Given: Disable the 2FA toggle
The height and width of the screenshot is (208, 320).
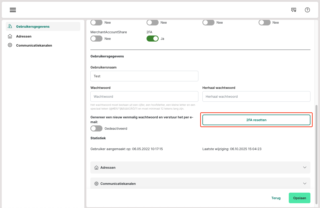Looking at the screenshot, I should pyautogui.click(x=152, y=39).
